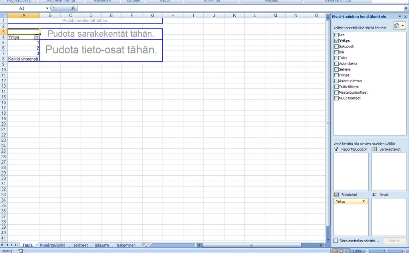This screenshot has height=253, width=409.
Task: Click the Select All corner of the grid
Action: (4, 16)
